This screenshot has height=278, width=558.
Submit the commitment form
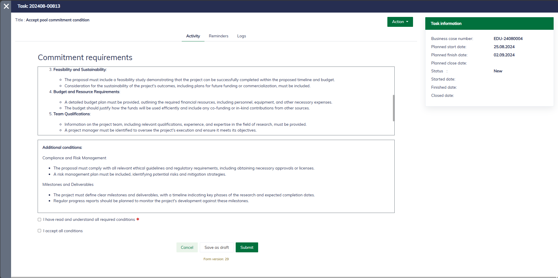click(x=247, y=247)
